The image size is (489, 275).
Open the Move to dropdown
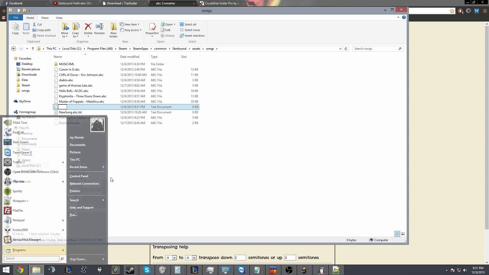(65, 30)
